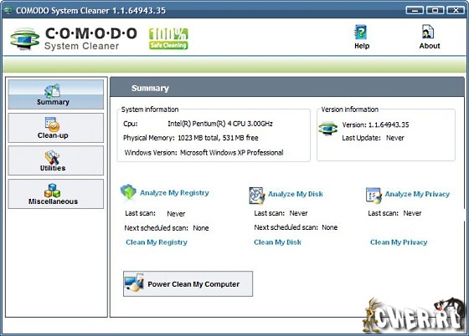The image size is (469, 336).
Task: Click the Clean My Disk link
Action: coord(277,242)
